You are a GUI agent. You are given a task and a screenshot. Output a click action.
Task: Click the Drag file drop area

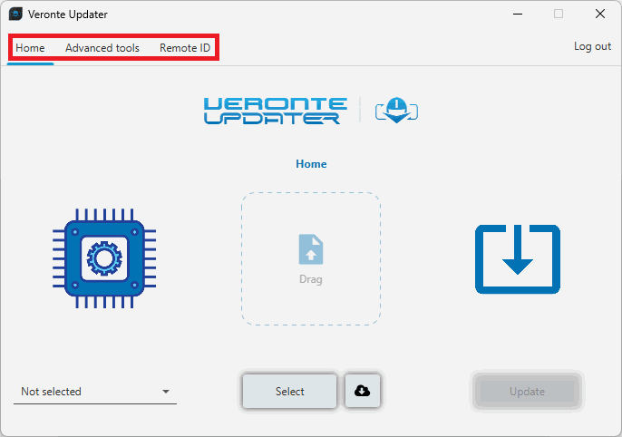(311, 259)
